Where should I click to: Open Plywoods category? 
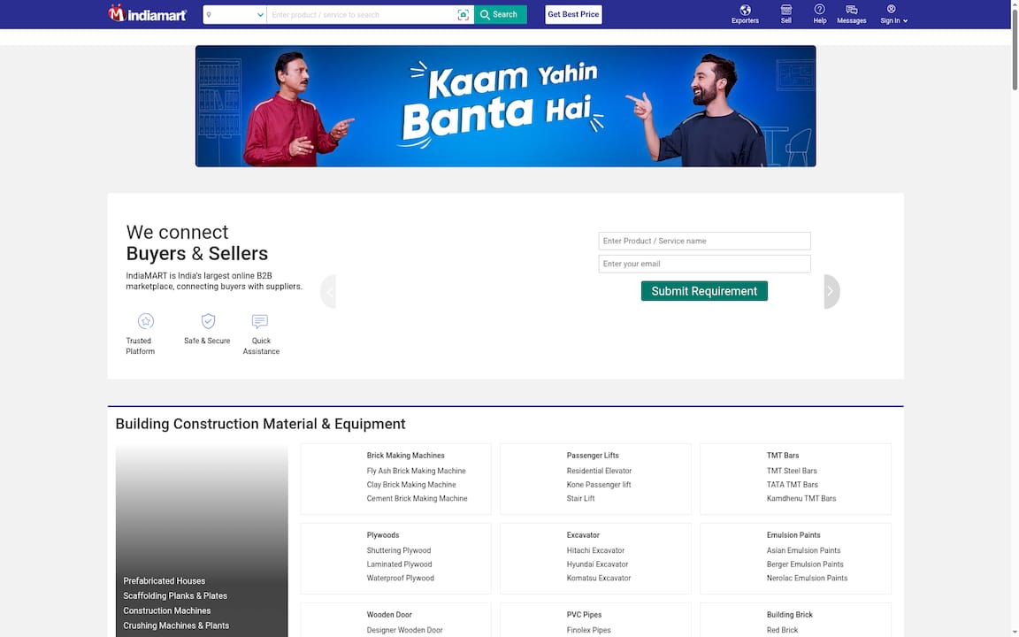[x=382, y=535]
